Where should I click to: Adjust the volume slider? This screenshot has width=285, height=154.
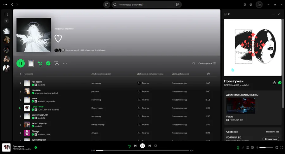pos(266,147)
